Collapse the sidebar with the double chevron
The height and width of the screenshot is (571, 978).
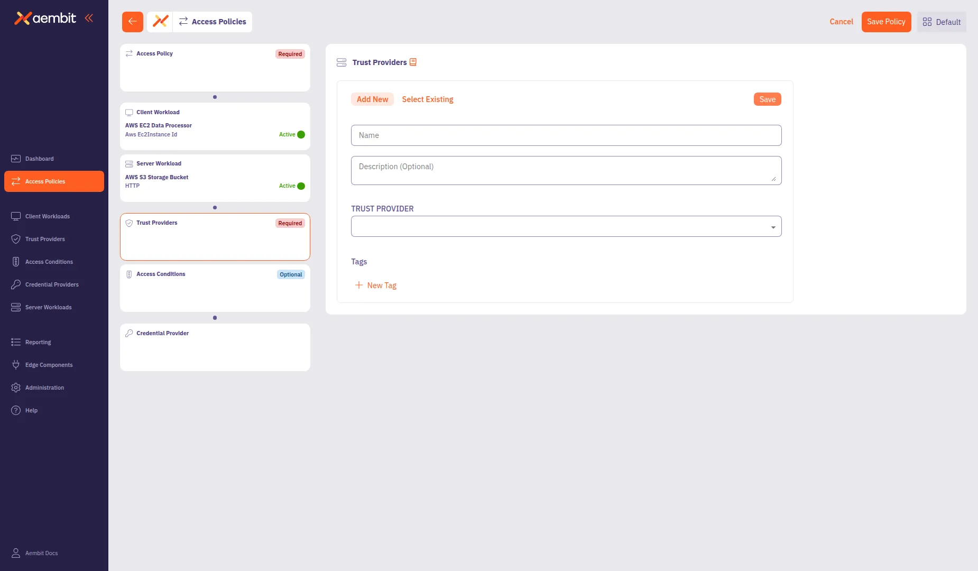click(x=89, y=17)
